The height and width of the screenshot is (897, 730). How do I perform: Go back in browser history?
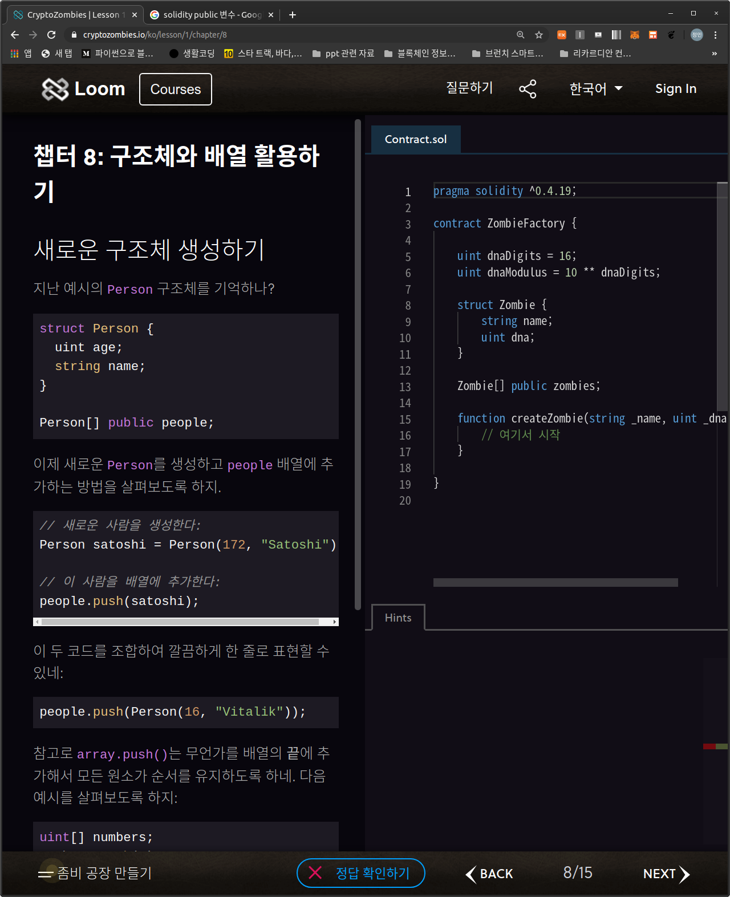click(15, 35)
